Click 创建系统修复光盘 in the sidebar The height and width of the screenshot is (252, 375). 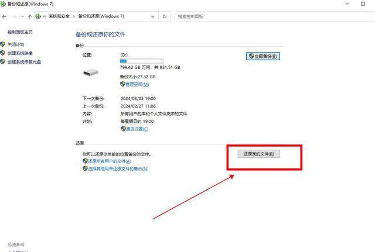24,61
